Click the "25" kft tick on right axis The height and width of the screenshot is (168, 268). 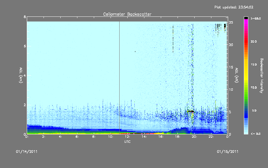[x=231, y=22]
